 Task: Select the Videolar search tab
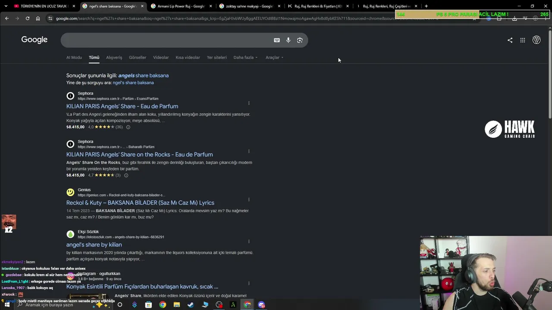pyautogui.click(x=161, y=57)
